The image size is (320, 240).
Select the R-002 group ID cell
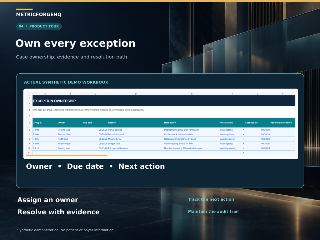[45, 130]
